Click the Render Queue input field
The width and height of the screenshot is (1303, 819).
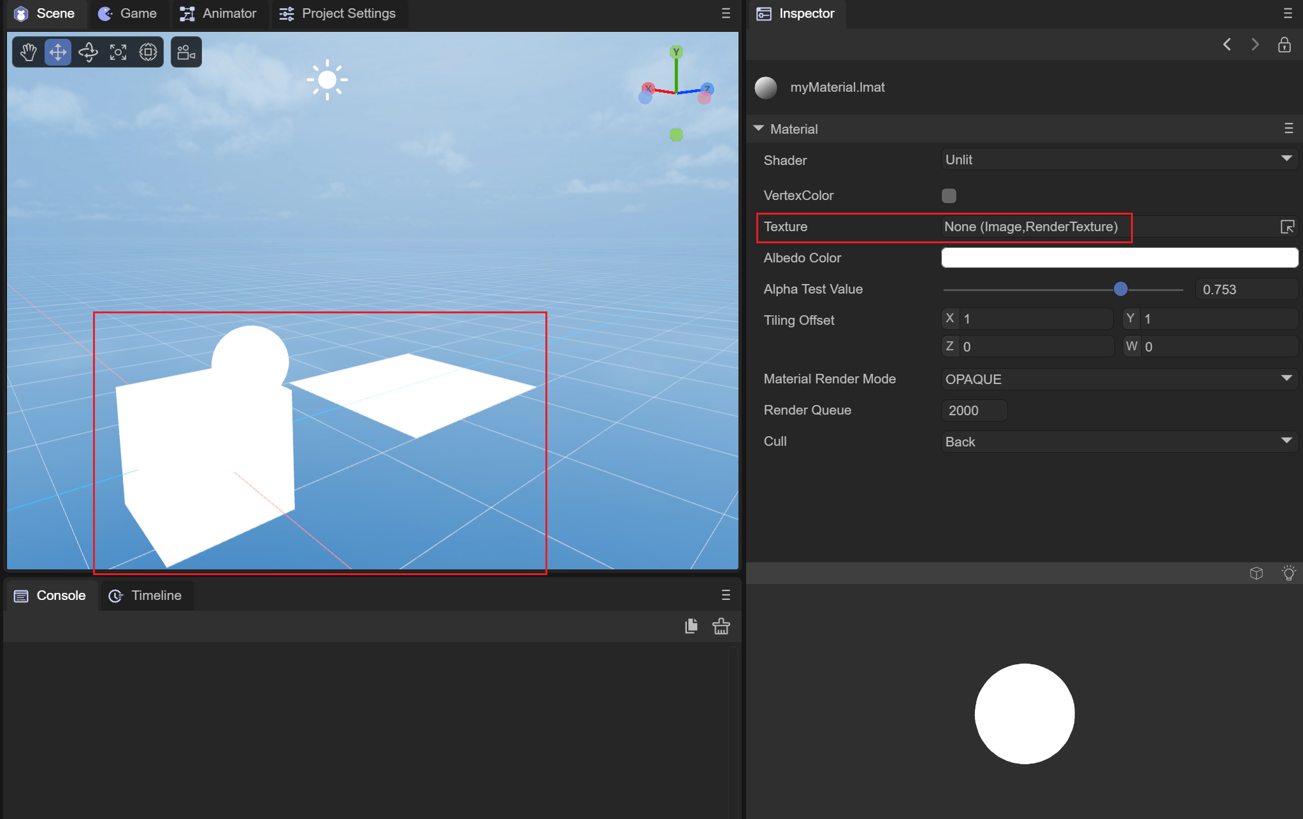[974, 410]
